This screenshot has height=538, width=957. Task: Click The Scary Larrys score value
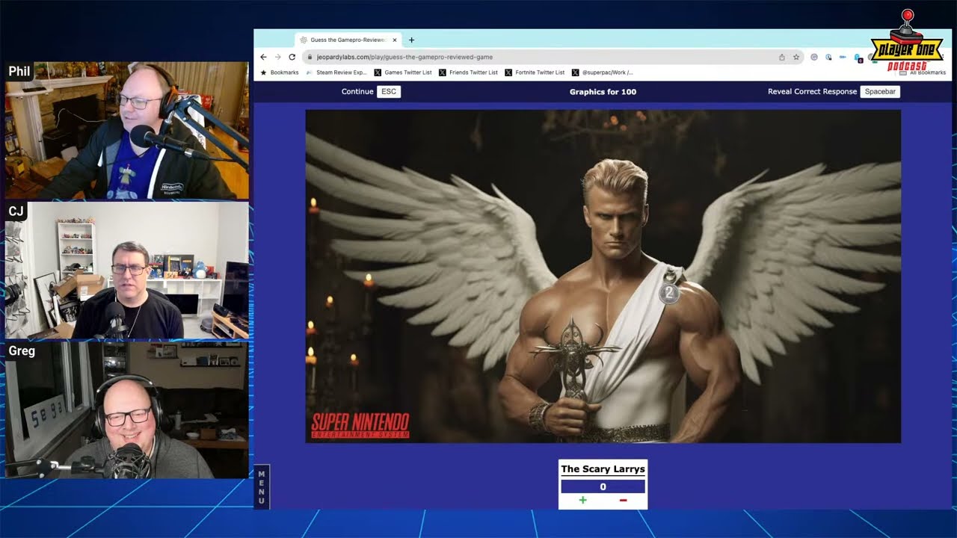click(x=603, y=486)
